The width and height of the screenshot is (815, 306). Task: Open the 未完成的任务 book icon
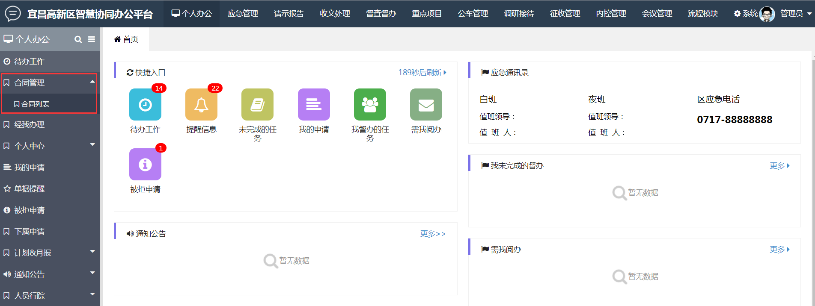(x=257, y=104)
